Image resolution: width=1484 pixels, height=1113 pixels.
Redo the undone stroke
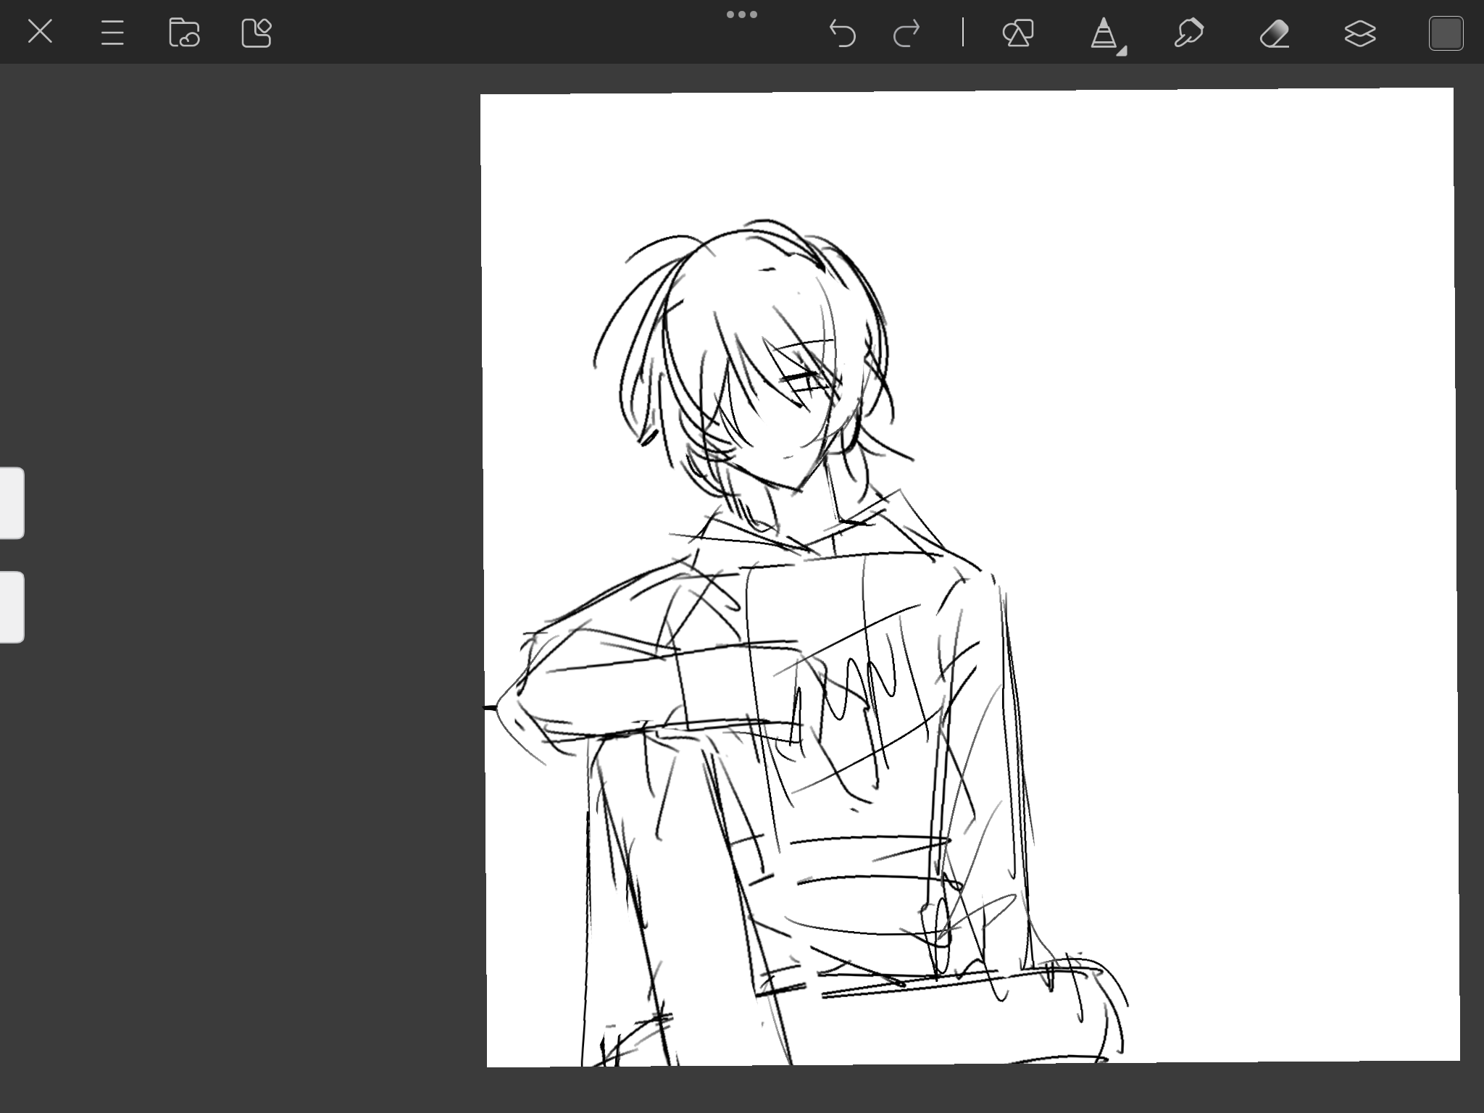(906, 33)
